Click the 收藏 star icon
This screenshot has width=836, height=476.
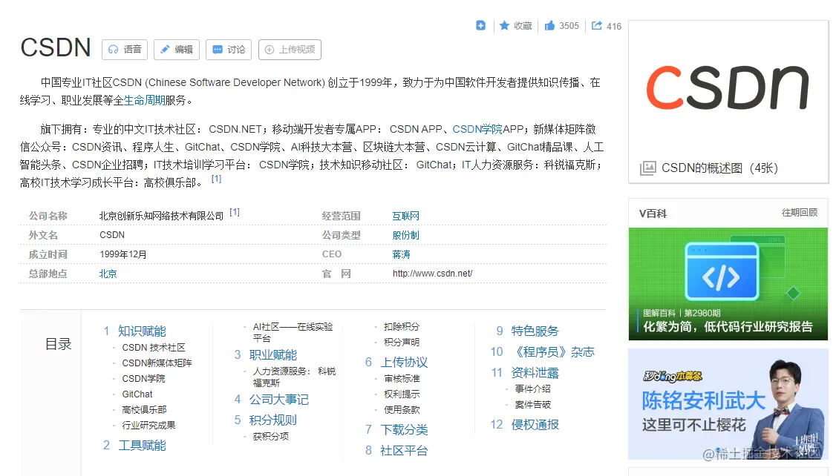click(x=504, y=25)
